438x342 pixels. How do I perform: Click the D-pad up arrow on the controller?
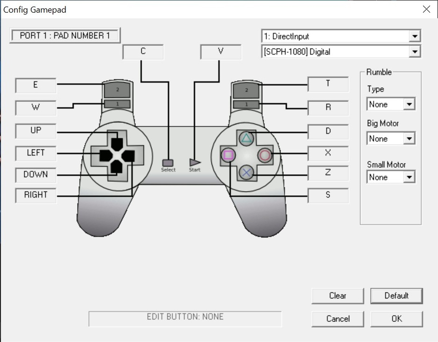coord(116,143)
